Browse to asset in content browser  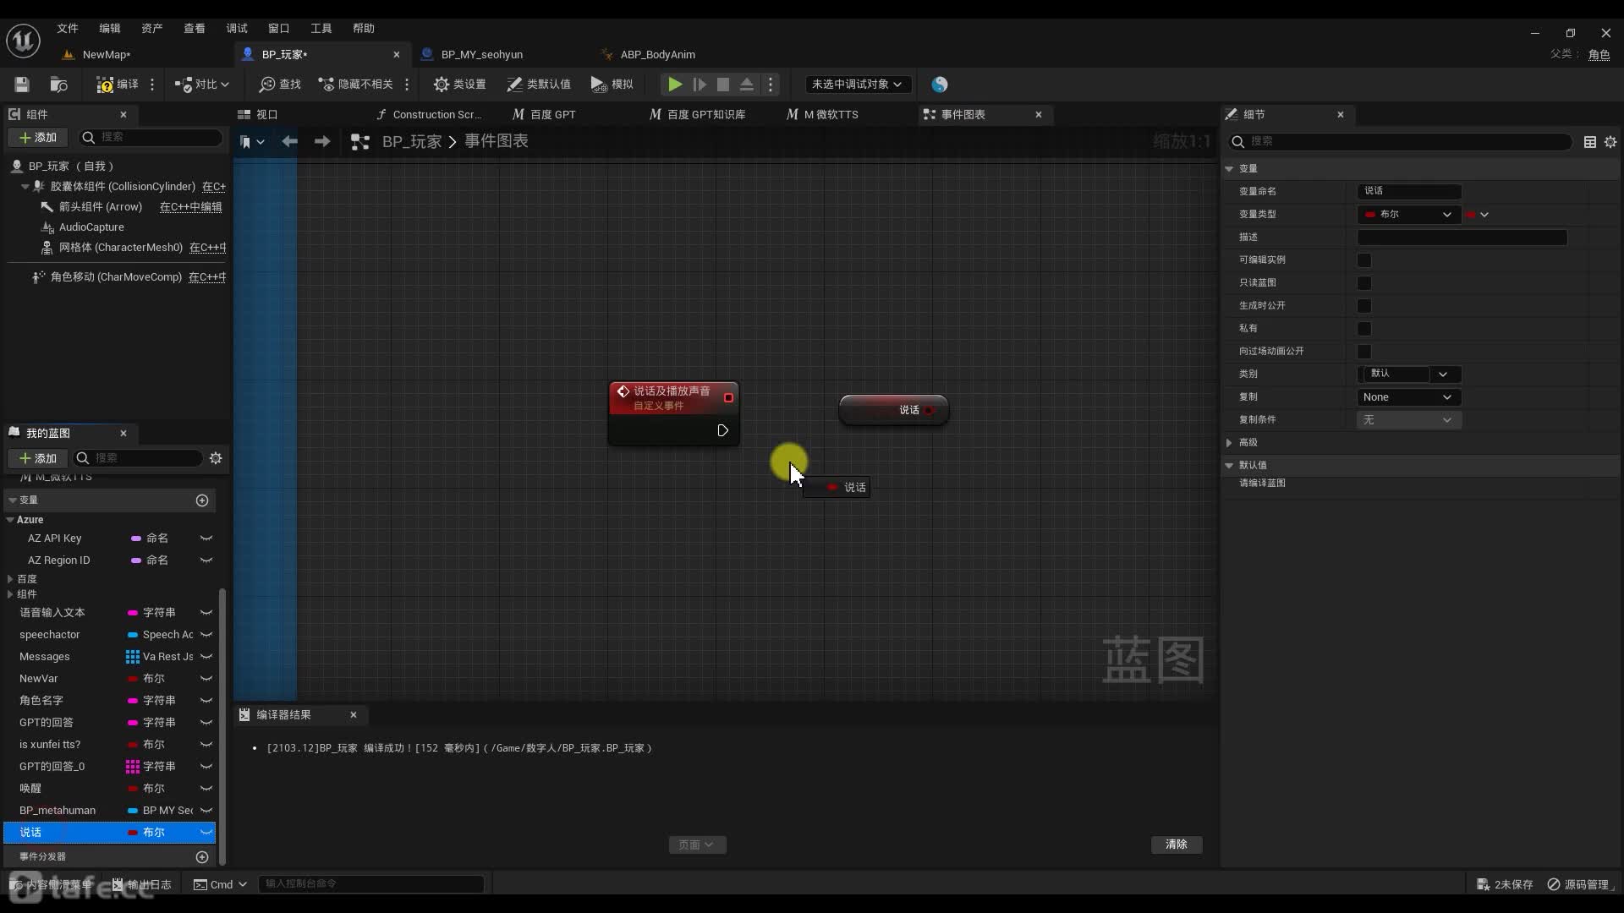pyautogui.click(x=58, y=85)
